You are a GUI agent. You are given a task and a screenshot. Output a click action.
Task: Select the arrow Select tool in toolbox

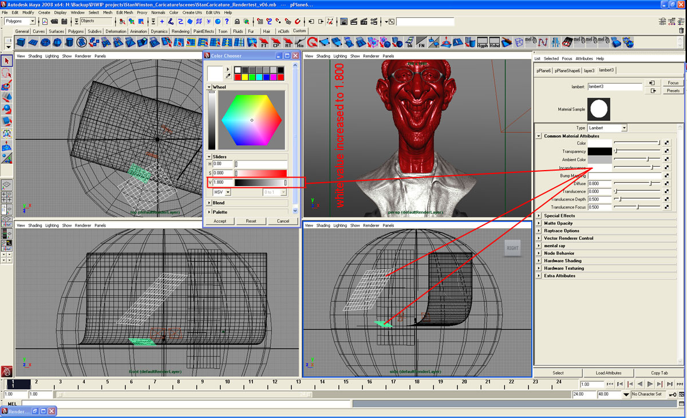7,61
